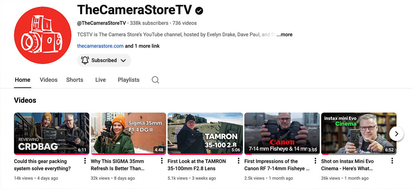Select the Home tab
Viewport: 412px width, 189px height.
pyautogui.click(x=23, y=80)
